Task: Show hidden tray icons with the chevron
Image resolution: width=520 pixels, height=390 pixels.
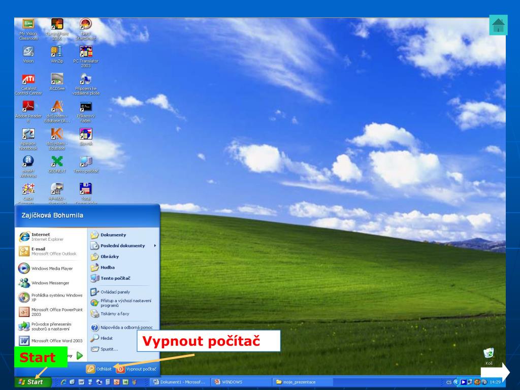Action: [x=457, y=382]
